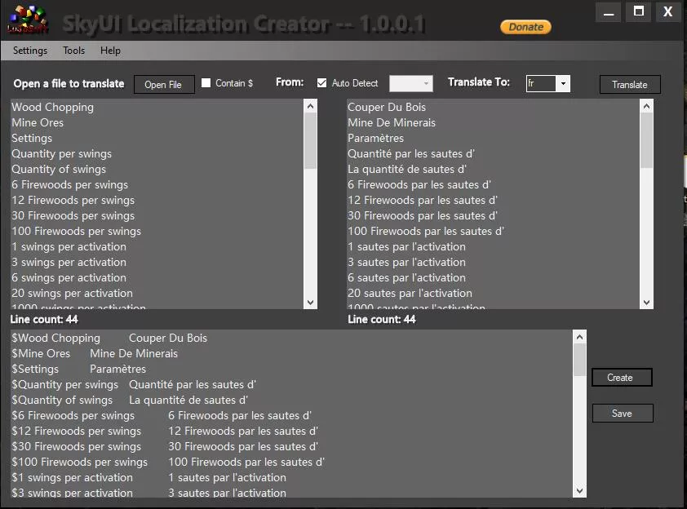The width and height of the screenshot is (687, 509).
Task: Click the LogicSoft app logo icon
Action: (28, 20)
